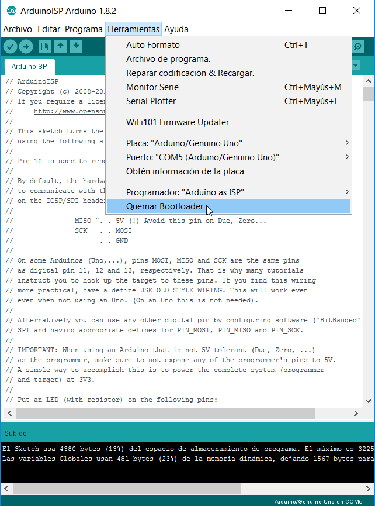This screenshot has width=375, height=506.
Task: Expand Programador Arduino as ISP submenu
Action: tap(228, 192)
